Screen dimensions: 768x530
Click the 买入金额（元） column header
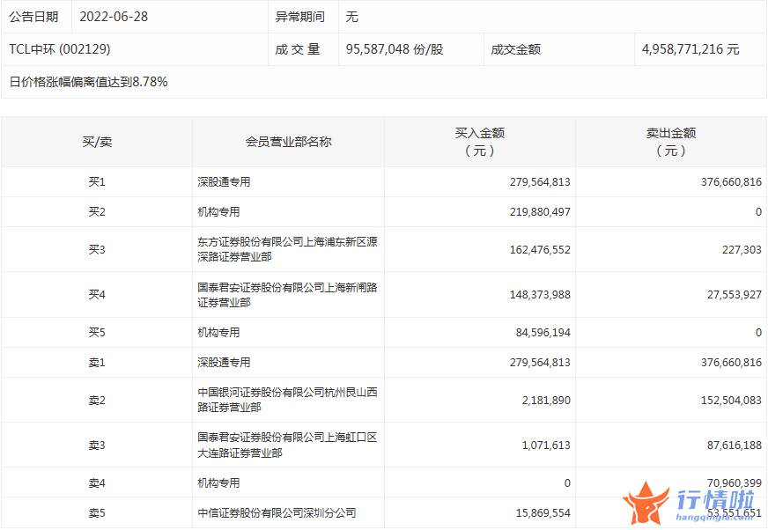click(479, 142)
